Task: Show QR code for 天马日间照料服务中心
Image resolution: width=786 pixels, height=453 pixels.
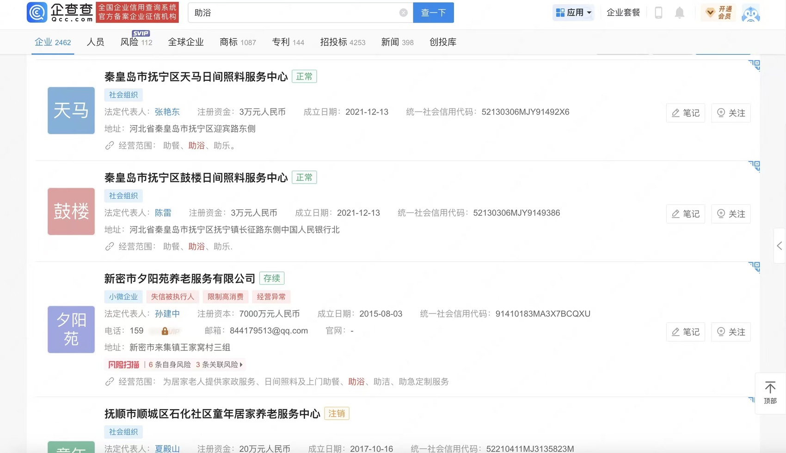Action: point(754,65)
